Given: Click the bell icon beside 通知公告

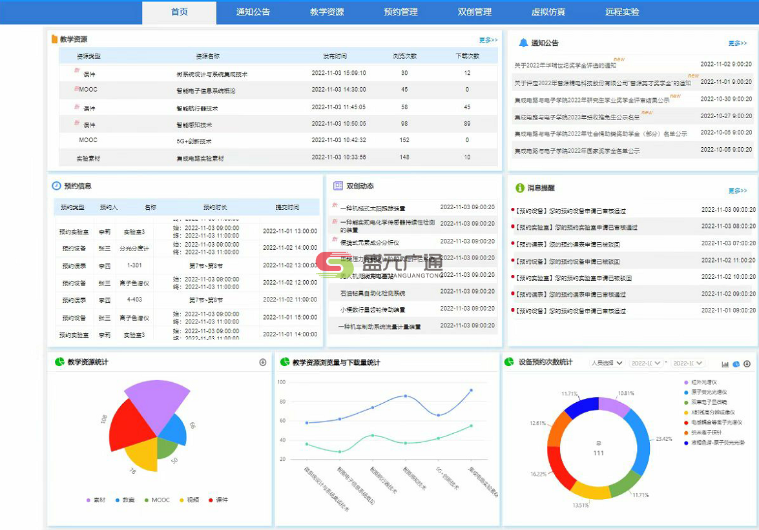Looking at the screenshot, I should point(523,43).
